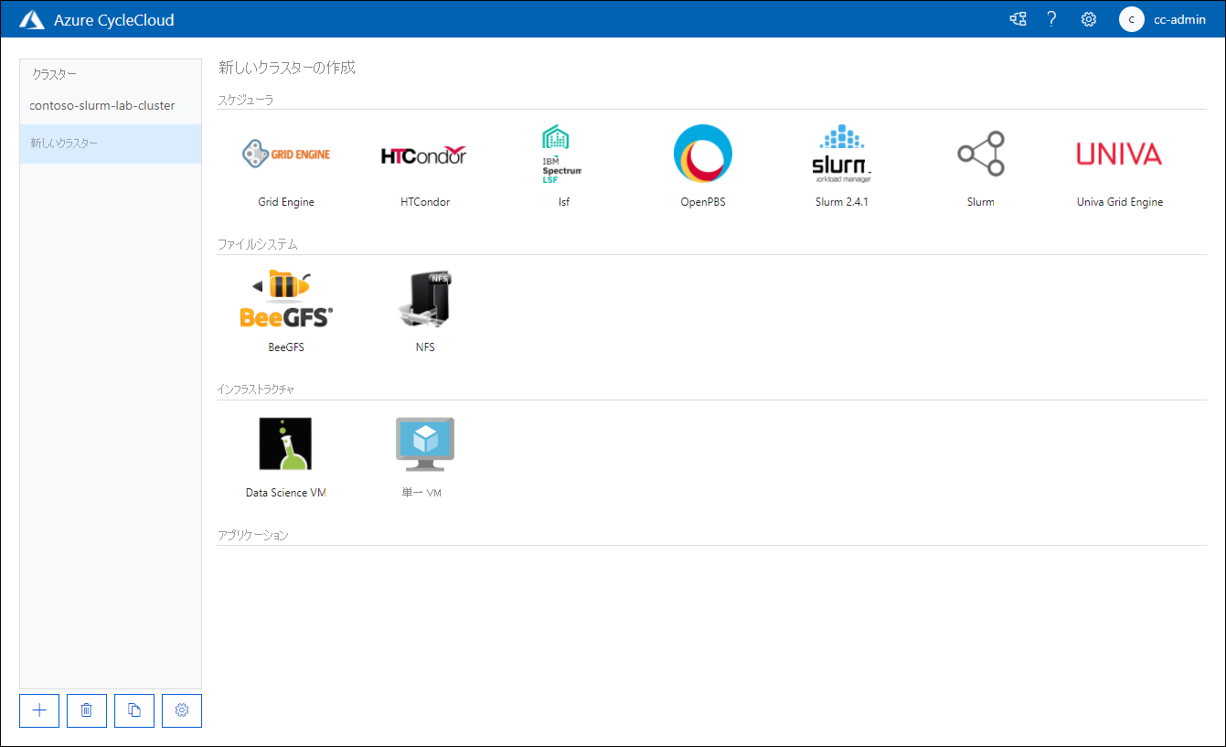Choose the BeeGFS filesystem icon
Image resolution: width=1226 pixels, height=747 pixels.
click(x=286, y=298)
